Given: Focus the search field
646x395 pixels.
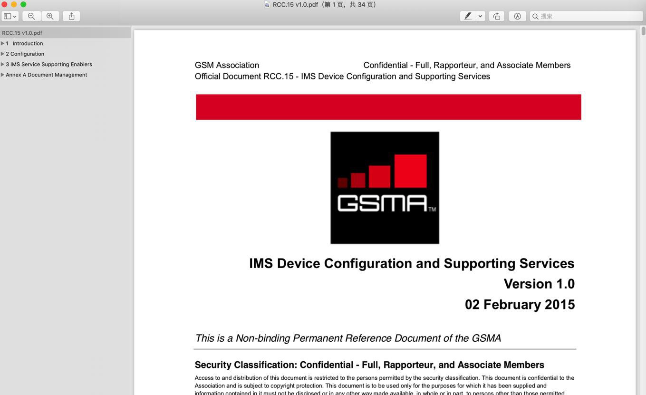Looking at the screenshot, I should coord(586,16).
